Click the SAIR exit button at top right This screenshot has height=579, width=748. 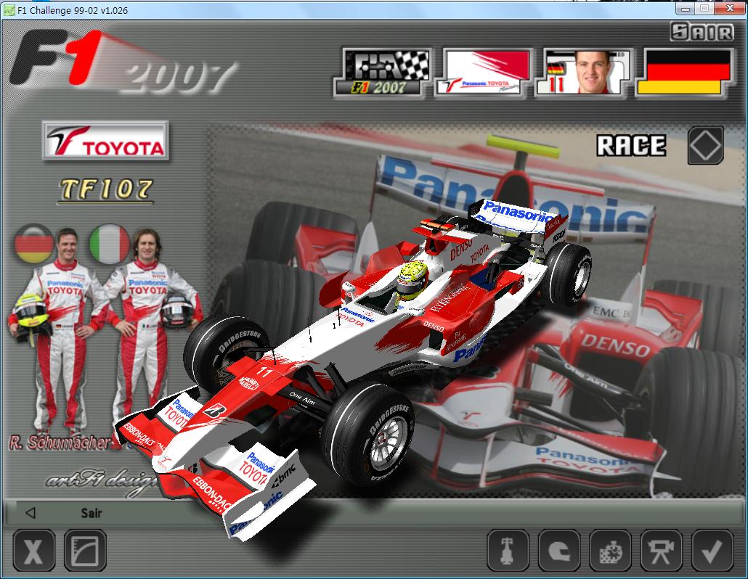[702, 32]
